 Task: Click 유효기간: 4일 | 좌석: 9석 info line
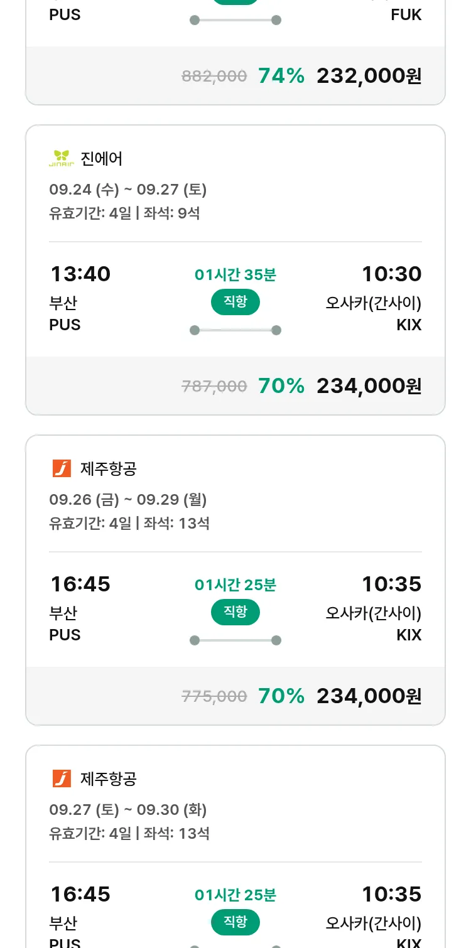(124, 213)
